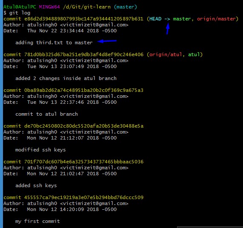
Task: Click the blue arrow beside third.txt message
Action: 107,41
